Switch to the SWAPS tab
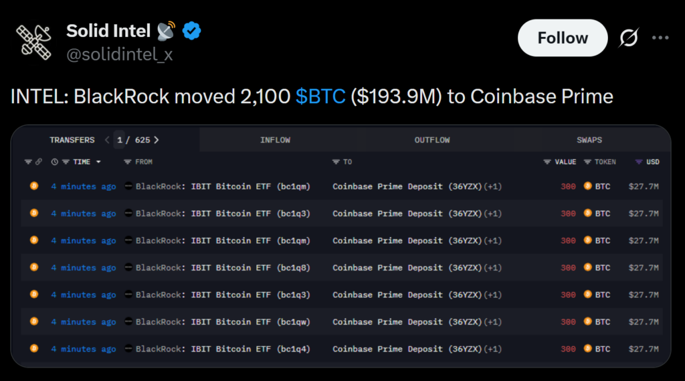The height and width of the screenshot is (381, 685). coord(589,140)
